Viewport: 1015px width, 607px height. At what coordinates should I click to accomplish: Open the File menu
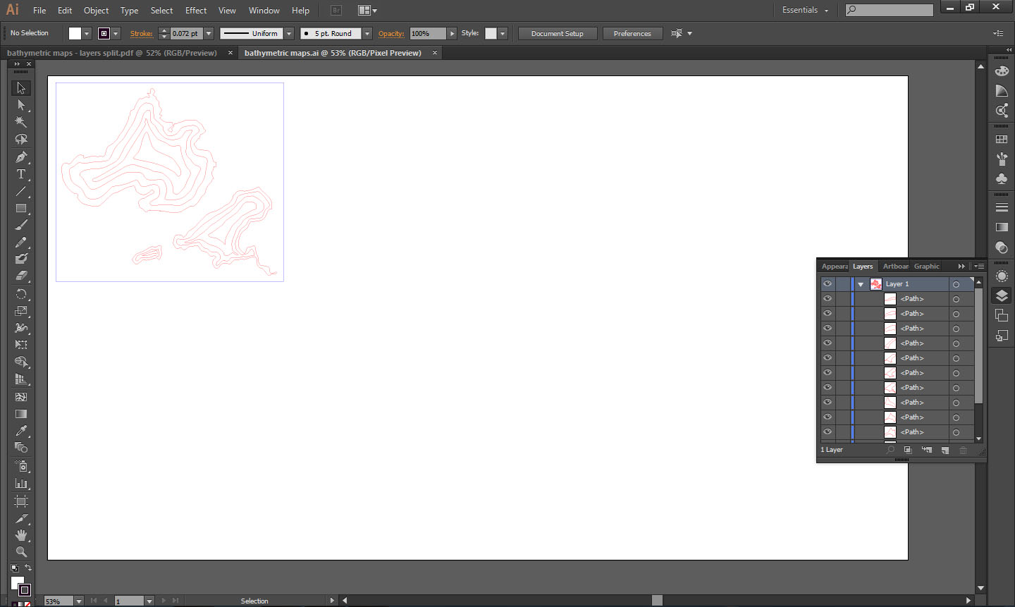coord(39,10)
